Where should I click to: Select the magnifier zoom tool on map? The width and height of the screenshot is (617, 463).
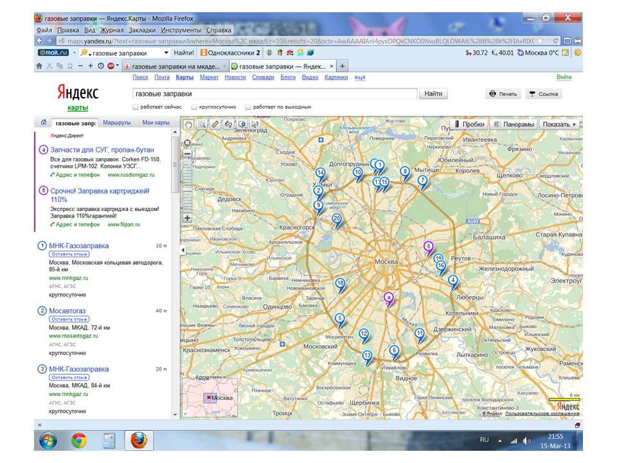click(202, 124)
